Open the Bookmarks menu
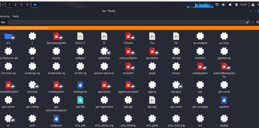Screen dimensions: 259x128 [x=5, y=16]
